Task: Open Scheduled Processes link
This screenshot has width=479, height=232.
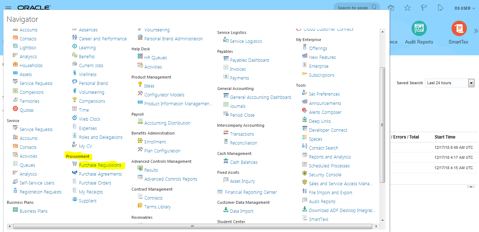Action: tap(329, 166)
